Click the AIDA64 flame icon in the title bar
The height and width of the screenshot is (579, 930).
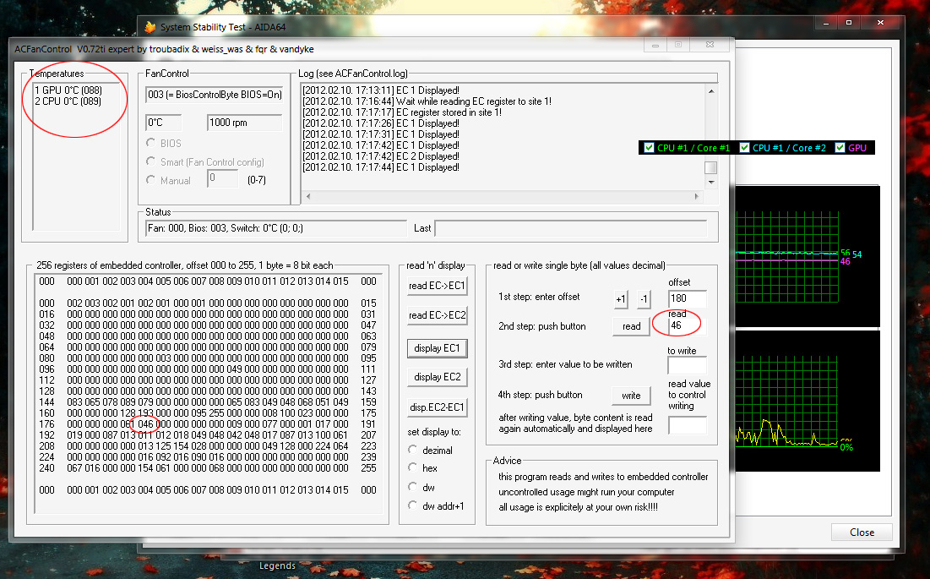pos(150,27)
